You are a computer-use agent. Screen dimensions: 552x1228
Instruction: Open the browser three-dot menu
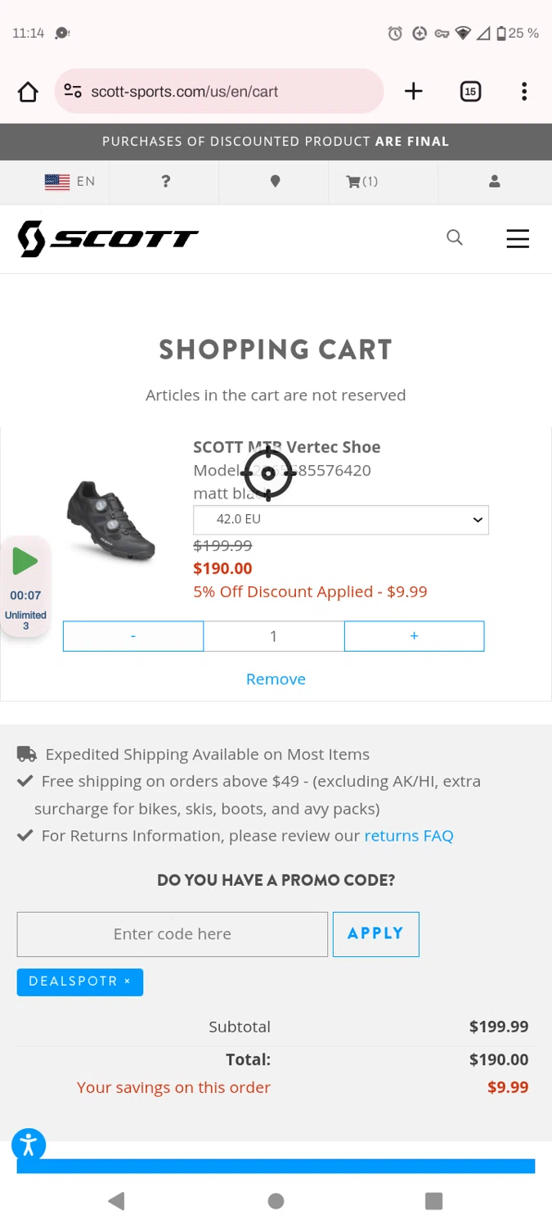click(524, 92)
